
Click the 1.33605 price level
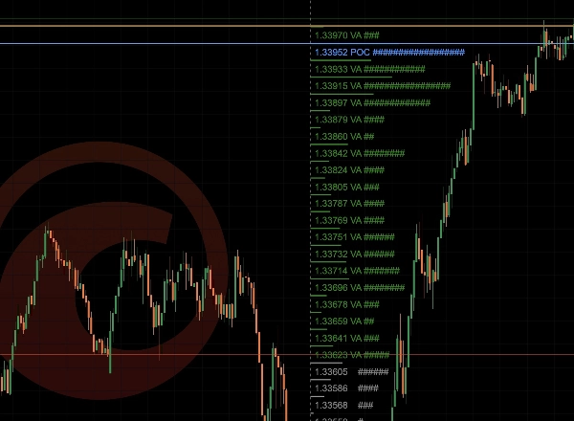(351, 372)
